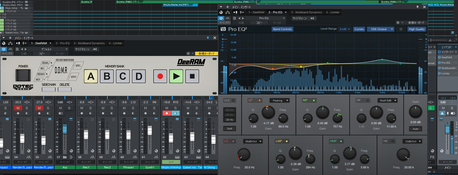The image size is (458, 175).
Task: Click the Band Controls button
Action: pos(282,29)
